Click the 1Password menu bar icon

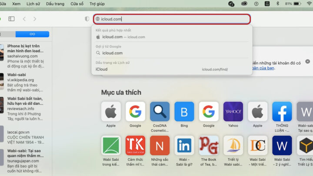pyautogui.click(x=256, y=3)
